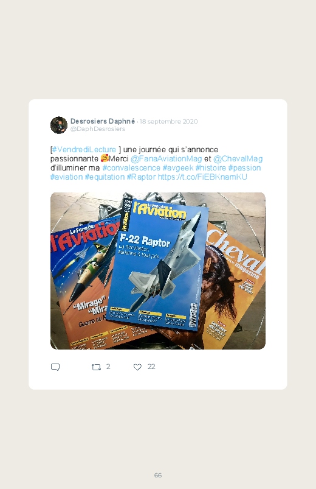Image resolution: width=316 pixels, height=489 pixels.
Task: Open the magazines photo thumbnail
Action: (158, 271)
